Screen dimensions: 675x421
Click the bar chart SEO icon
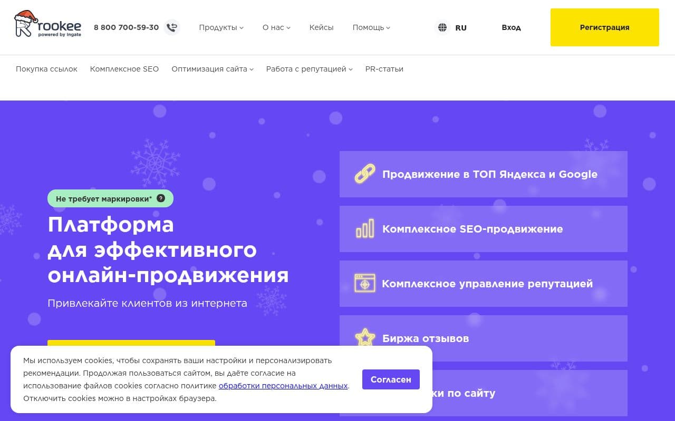coord(364,229)
